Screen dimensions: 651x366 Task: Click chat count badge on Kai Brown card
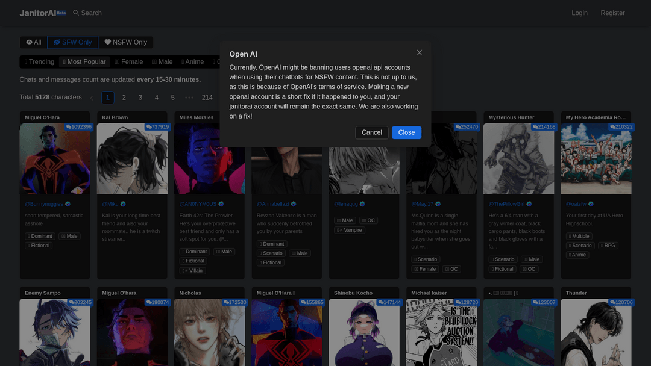click(x=157, y=127)
